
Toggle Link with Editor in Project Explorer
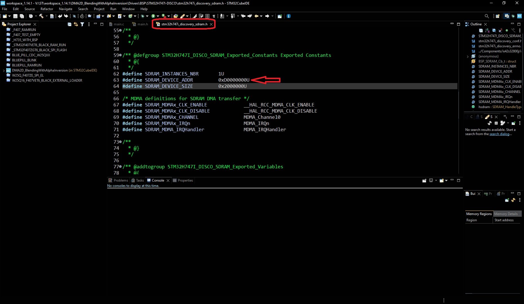click(x=76, y=24)
